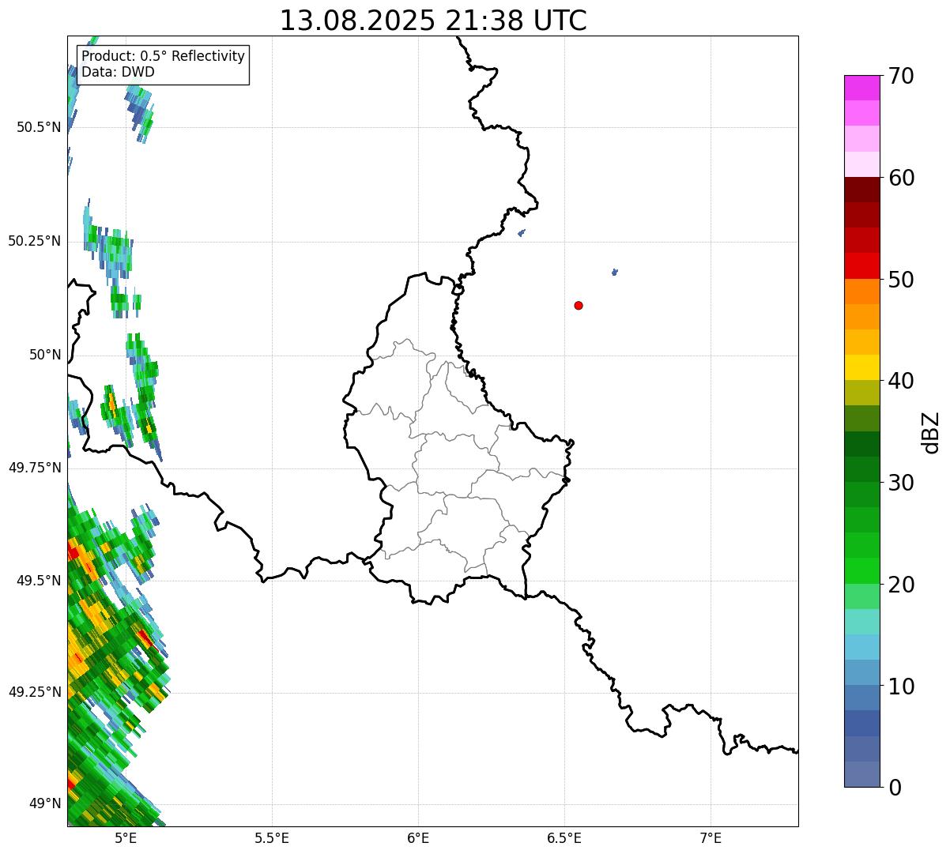This screenshot has height=854, width=950.
Task: Click the longitude label 6.5°E
Action: click(x=564, y=837)
